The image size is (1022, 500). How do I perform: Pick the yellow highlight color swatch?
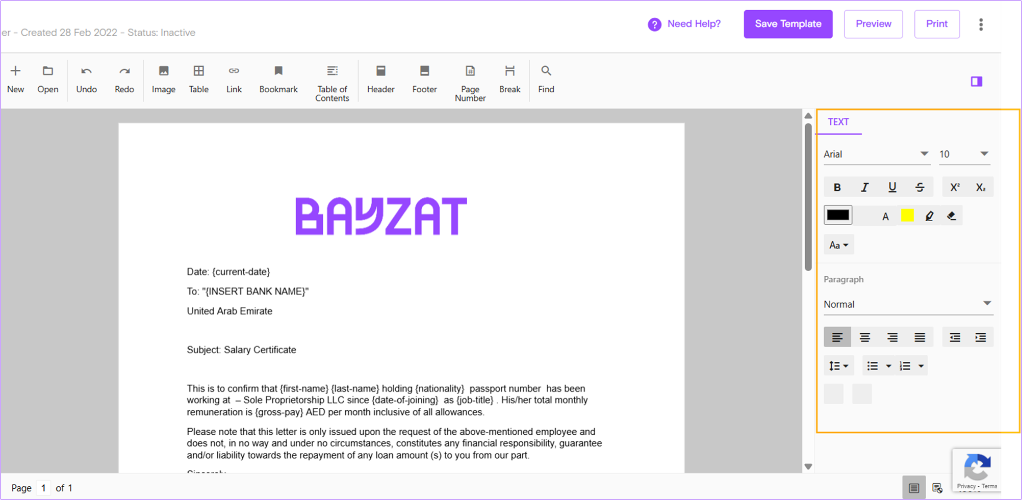(907, 215)
